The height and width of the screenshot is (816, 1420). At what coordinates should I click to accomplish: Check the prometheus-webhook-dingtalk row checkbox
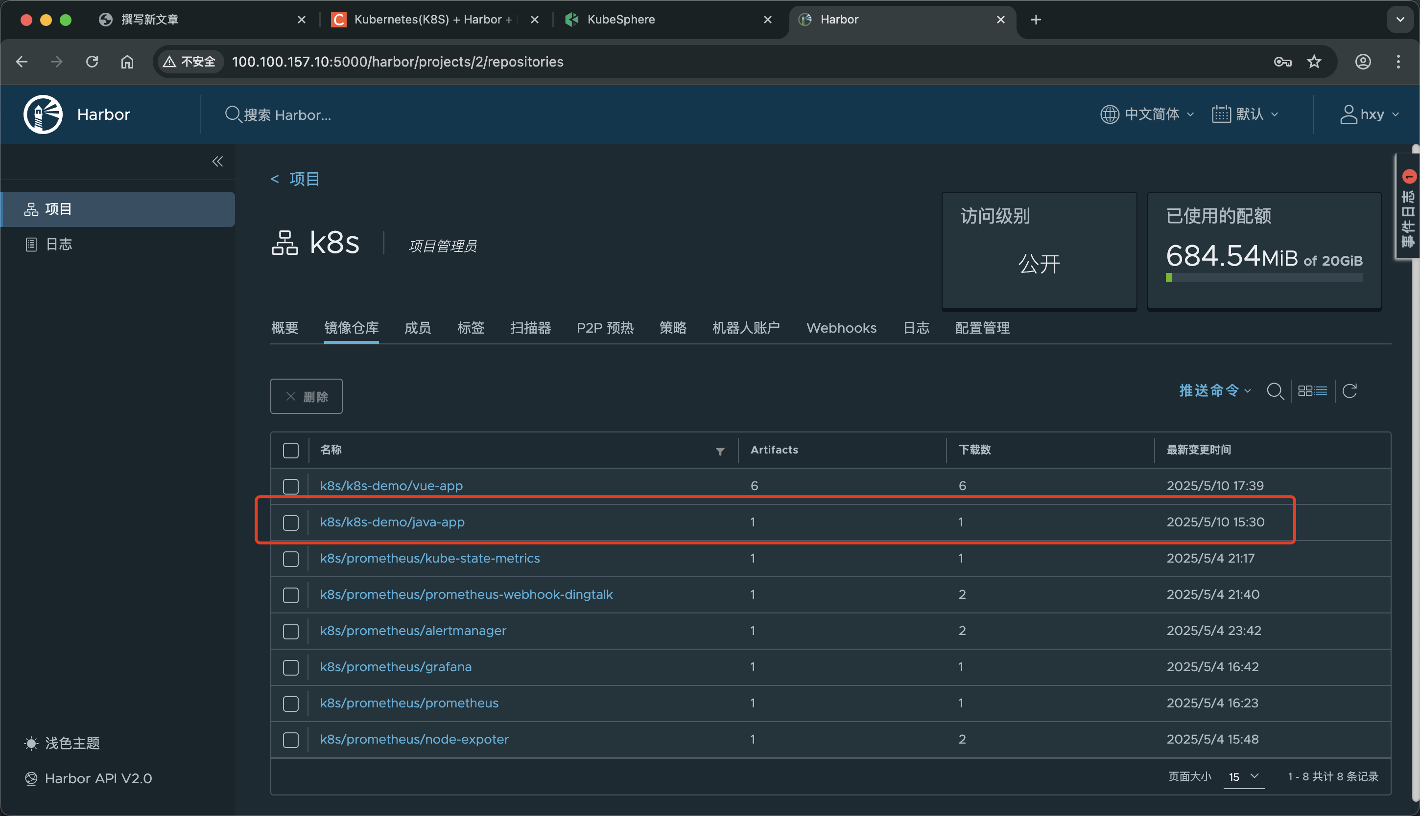pos(290,594)
